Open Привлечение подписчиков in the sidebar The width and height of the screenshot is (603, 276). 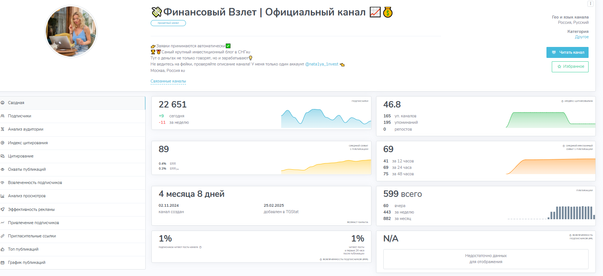coord(72,223)
